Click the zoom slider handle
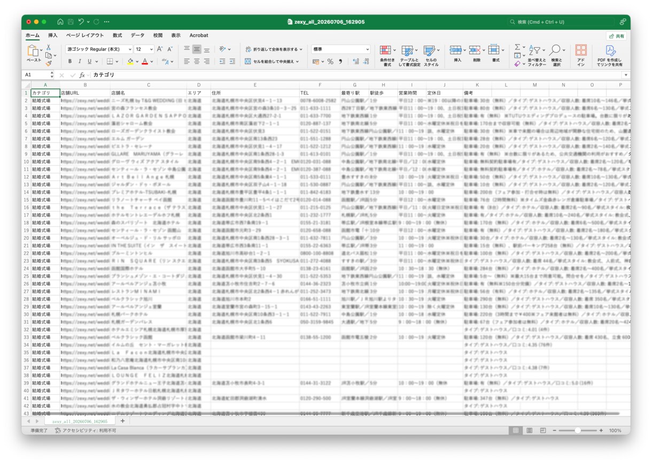The height and width of the screenshot is (463, 652). [x=578, y=430]
